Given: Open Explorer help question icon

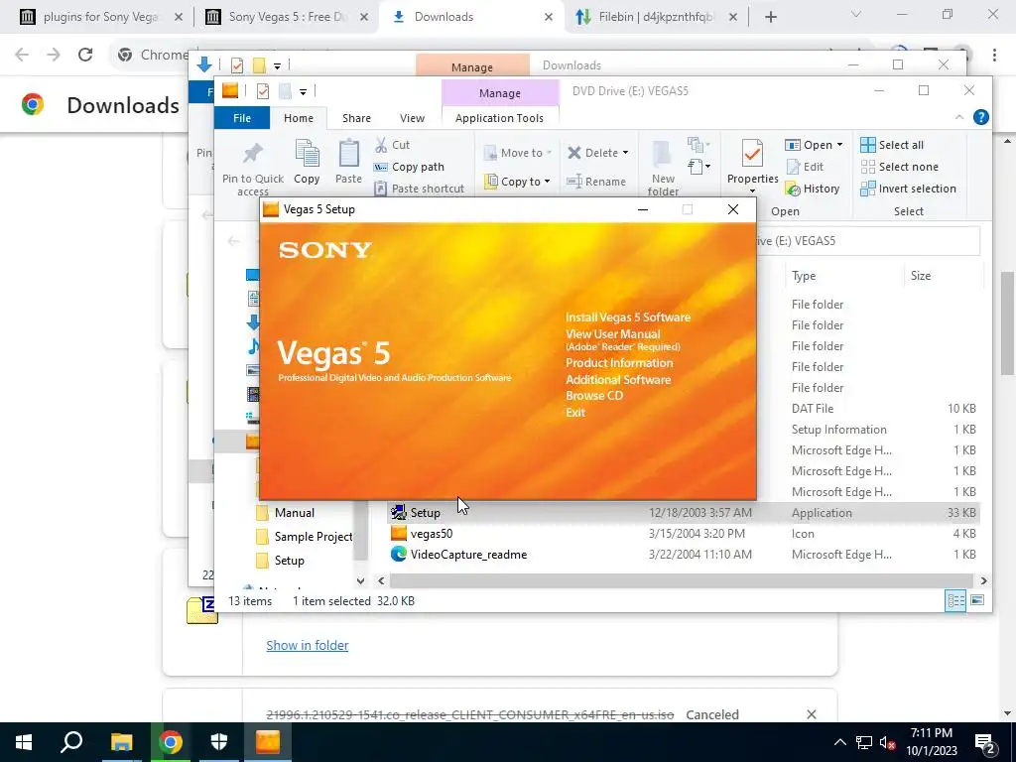Looking at the screenshot, I should (981, 117).
